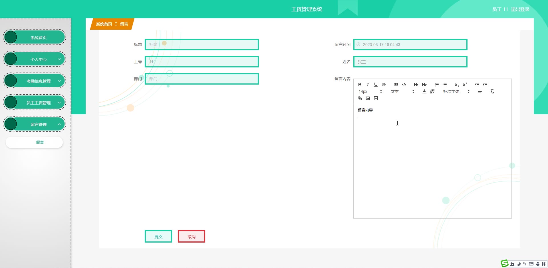The image size is (548, 268).
Task: Pick a text color in the editor
Action: 424,91
